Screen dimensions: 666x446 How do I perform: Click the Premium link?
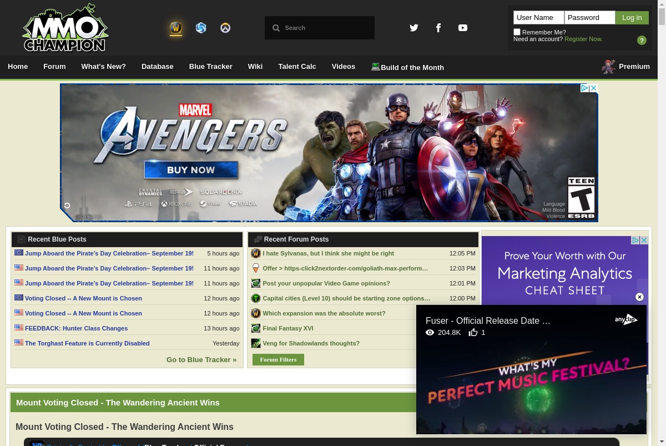(x=634, y=67)
